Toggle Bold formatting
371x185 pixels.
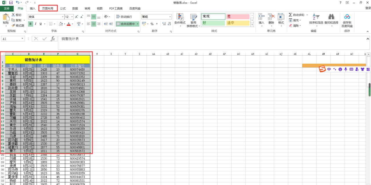30,24
